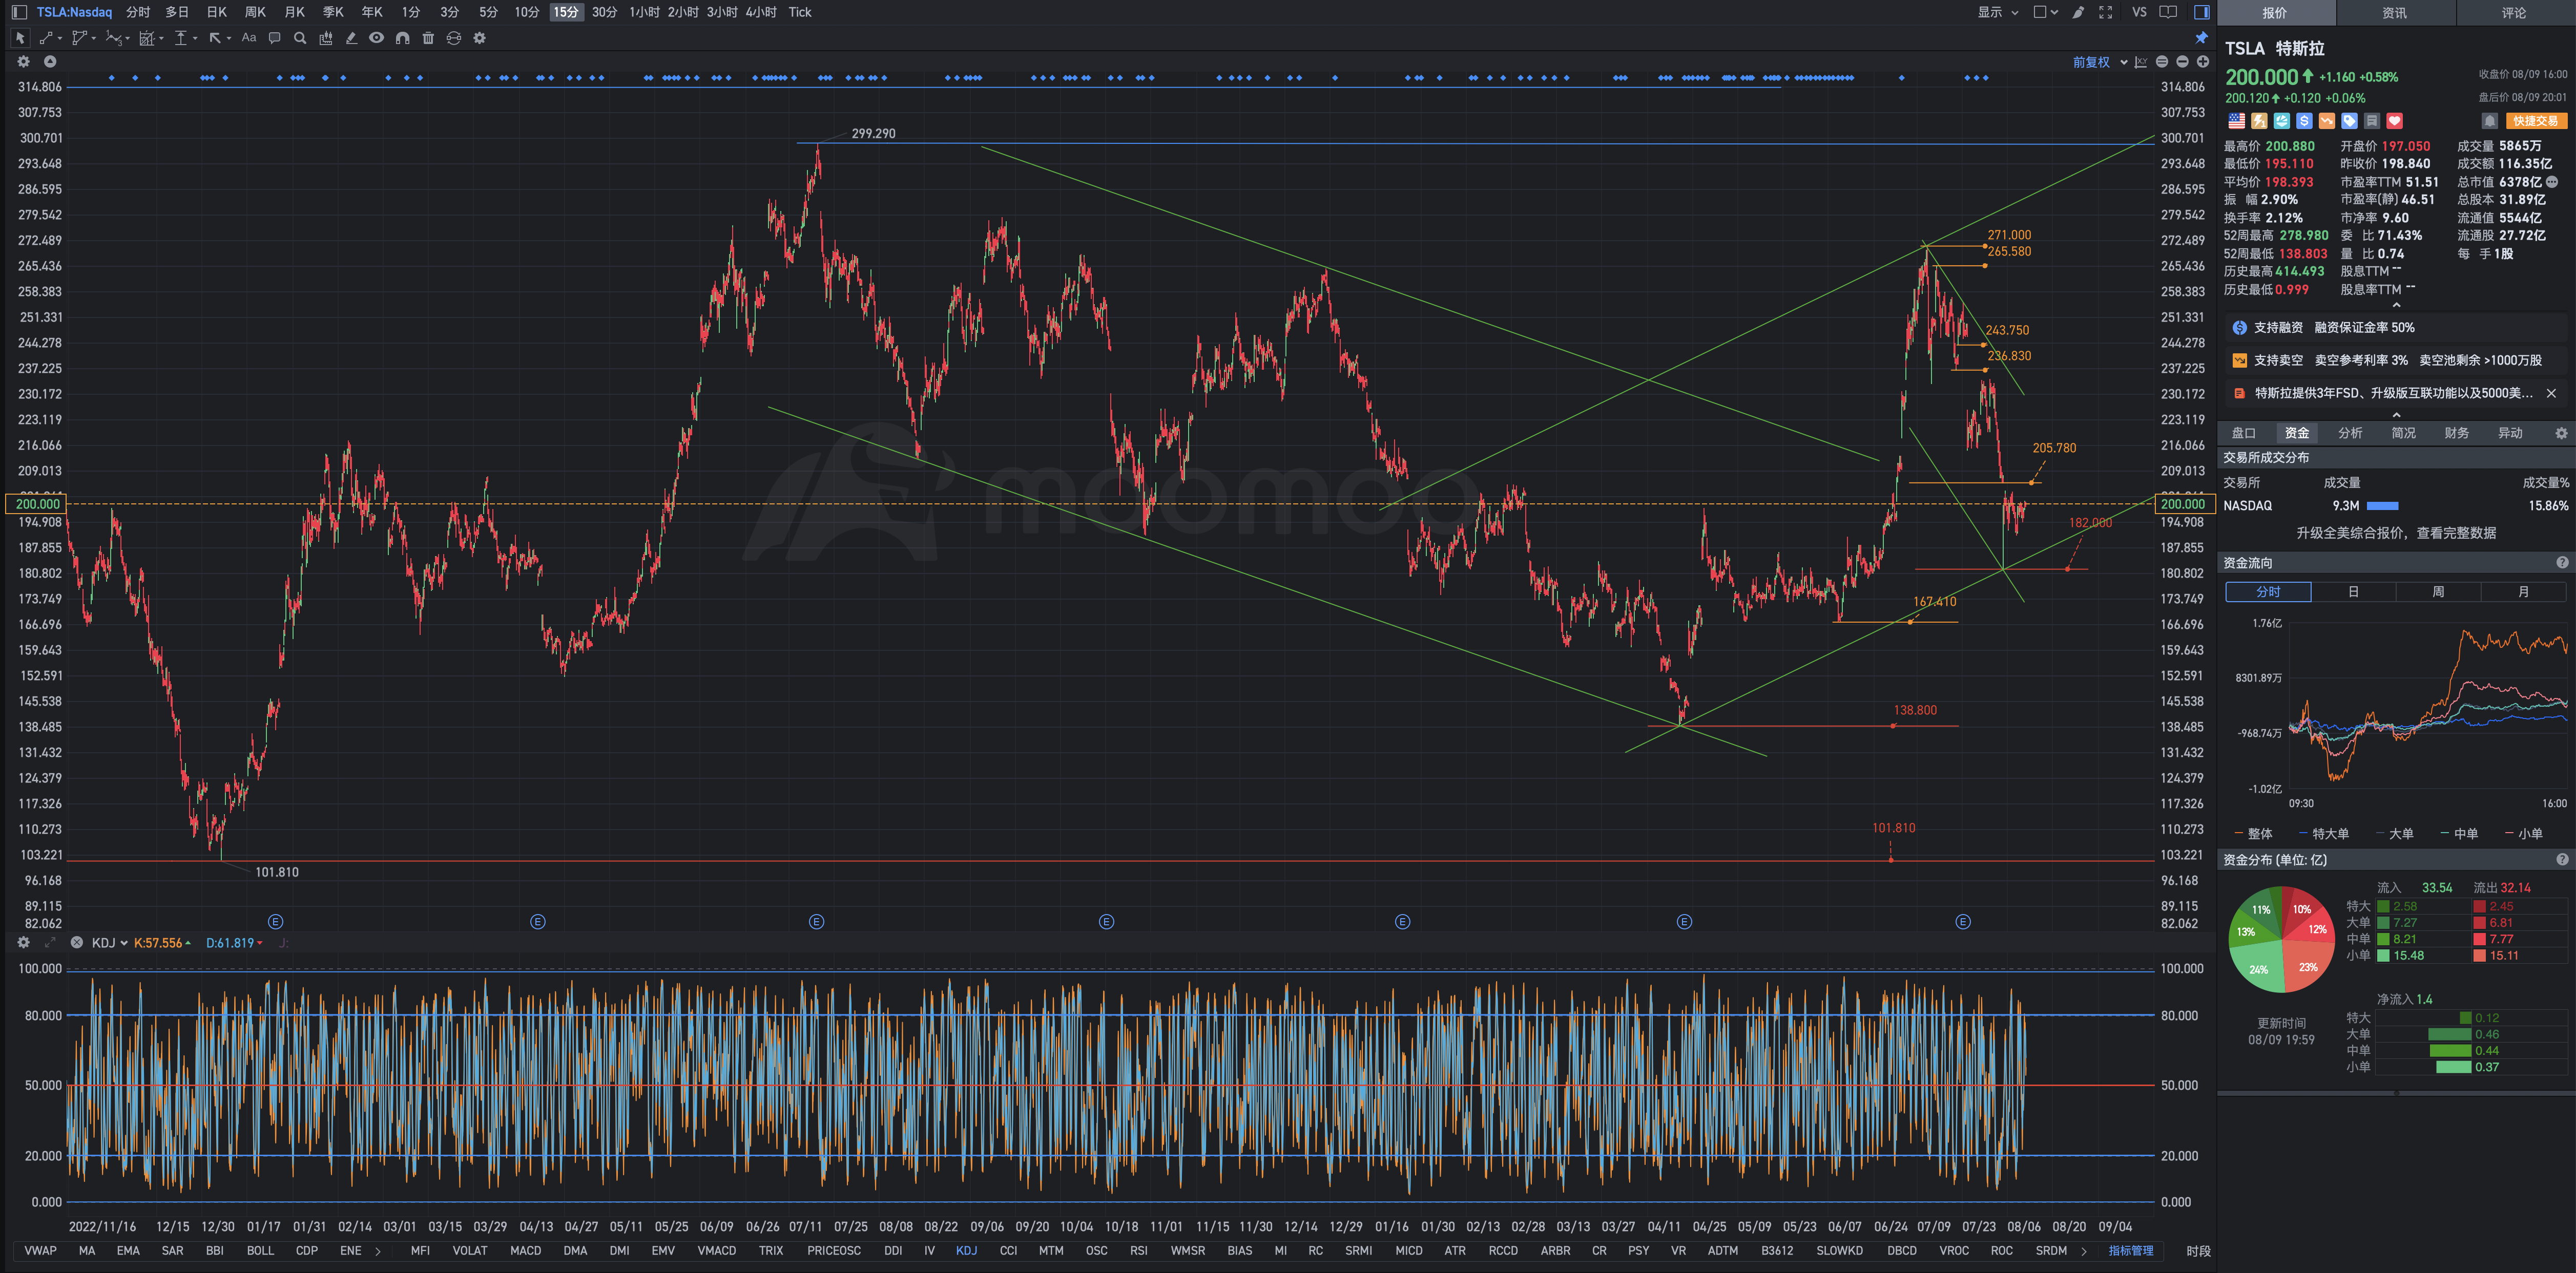This screenshot has width=2576, height=1273.
Task: Select the BOLL indicator
Action: coord(260,1250)
